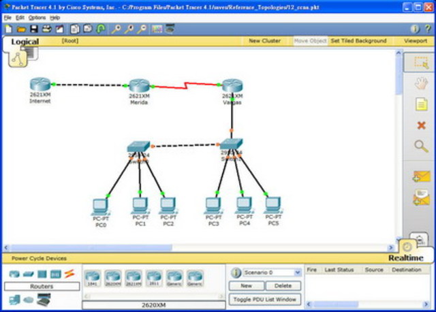Open the Custom Devices Dialog toolbar icon
Image resolution: width=436 pixels, height=312 pixels.
[x=170, y=29]
